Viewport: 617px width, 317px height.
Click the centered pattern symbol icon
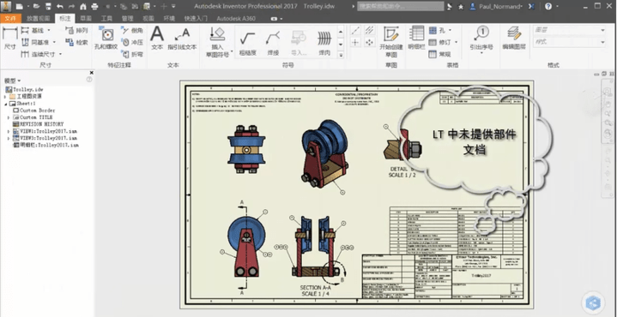[369, 43]
